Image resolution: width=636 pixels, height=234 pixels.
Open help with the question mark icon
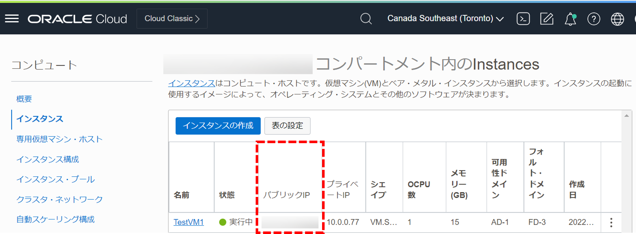point(594,19)
